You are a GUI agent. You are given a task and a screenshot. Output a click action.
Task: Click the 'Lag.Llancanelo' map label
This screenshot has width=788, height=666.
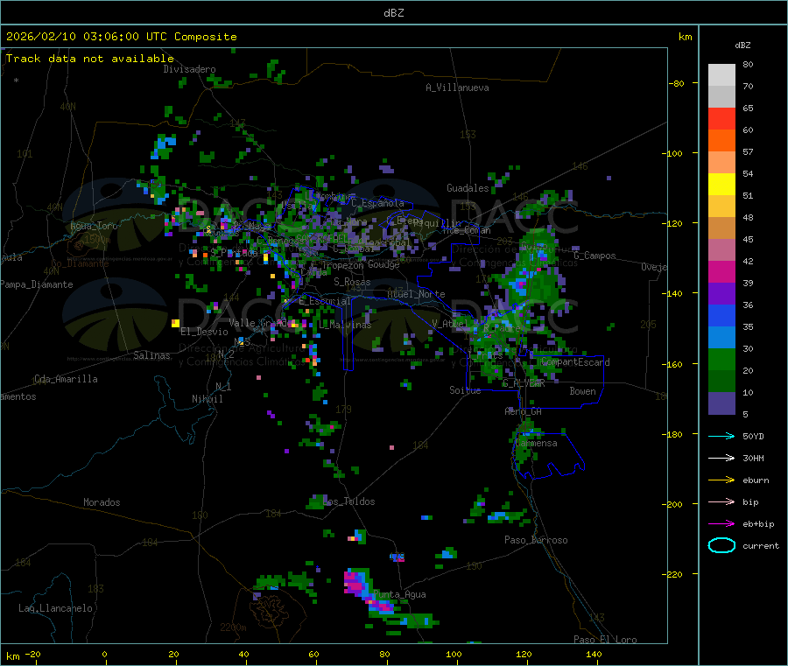pos(55,608)
